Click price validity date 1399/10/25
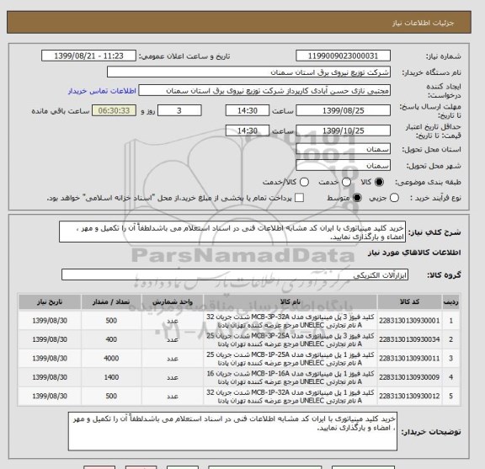 pos(343,131)
